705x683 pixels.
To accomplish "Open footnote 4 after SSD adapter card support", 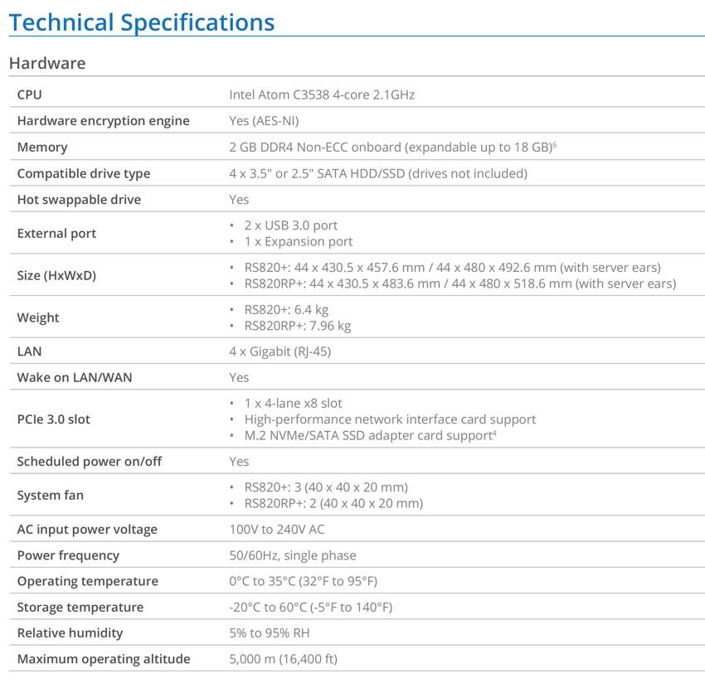I will tap(494, 433).
